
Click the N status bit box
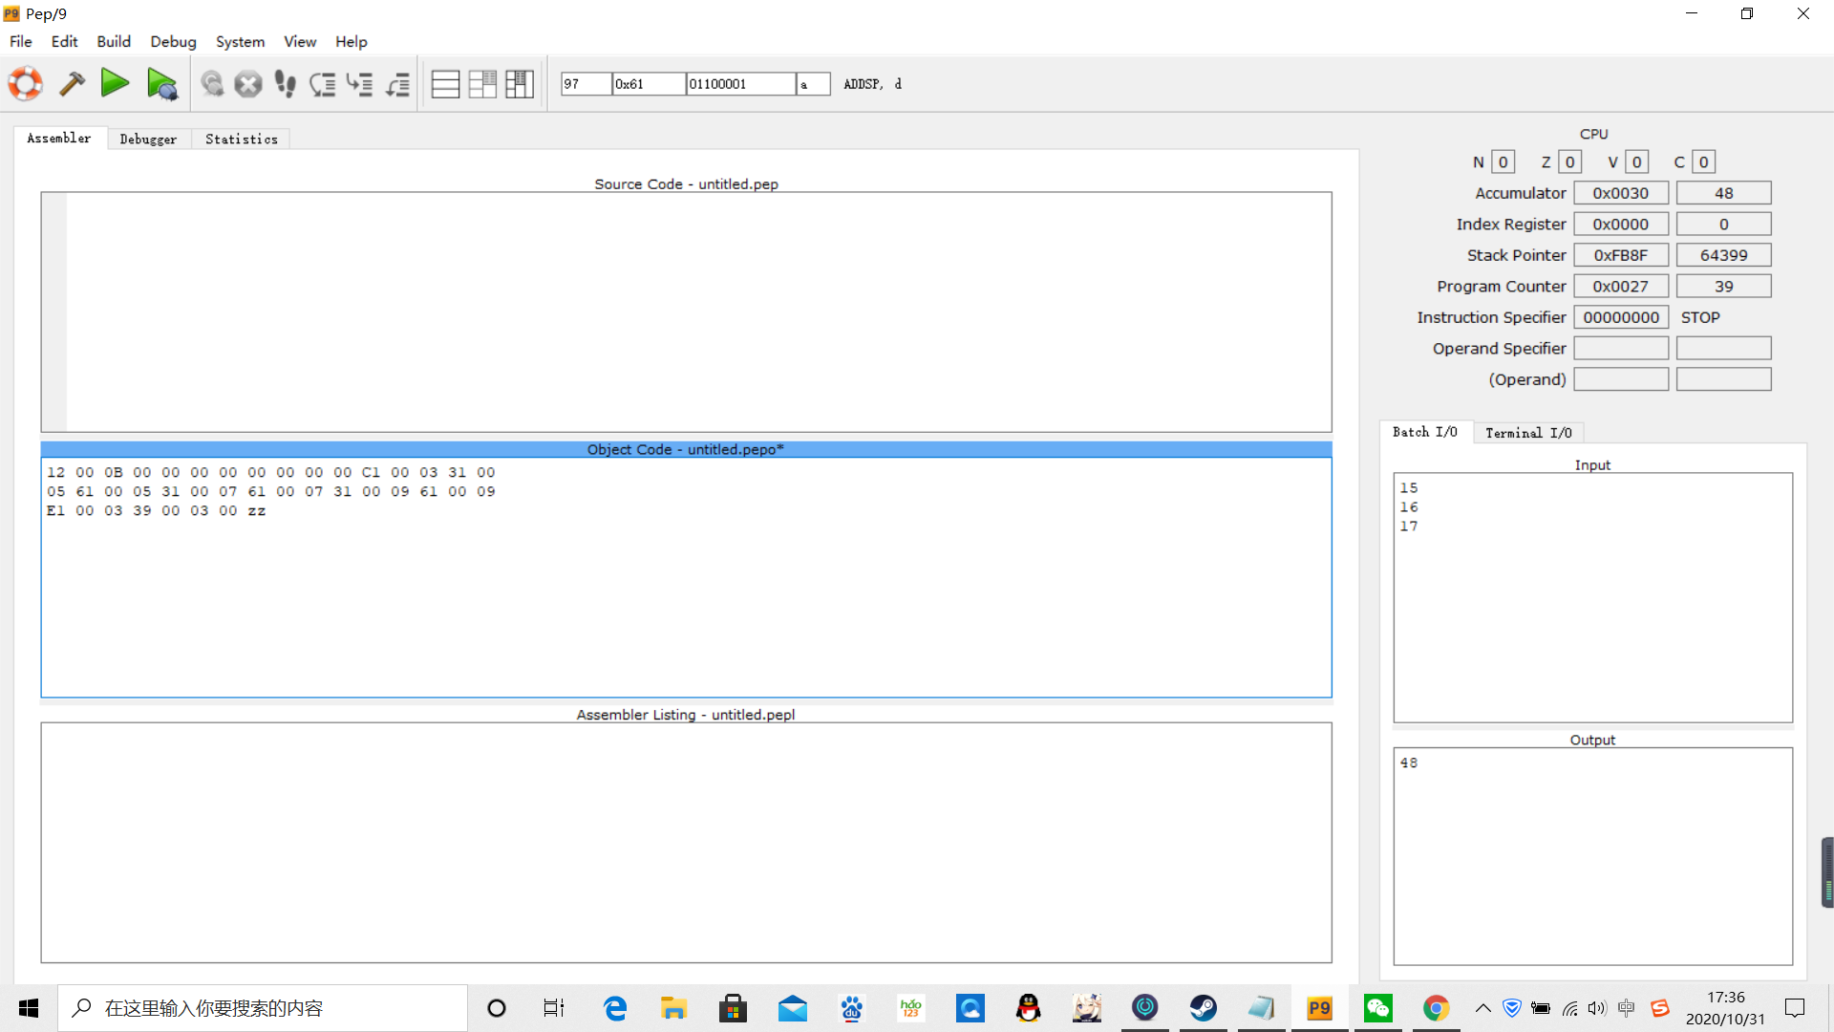(x=1503, y=162)
